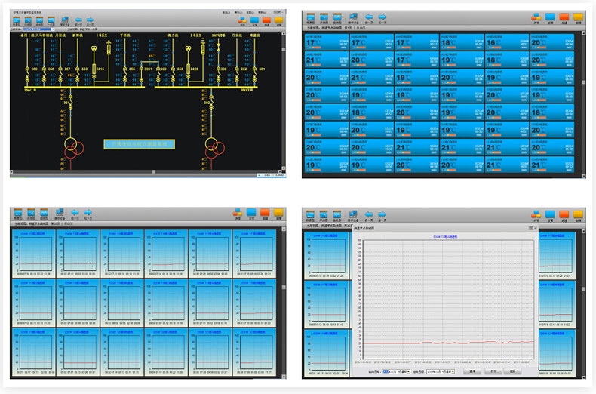Open the first curve thumbnail in the curve thumbnails window
This screenshot has width=596, height=394.
pos(32,255)
